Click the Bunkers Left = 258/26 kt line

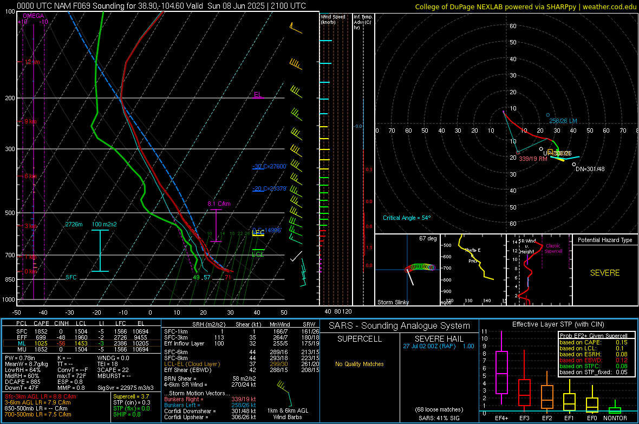pos(210,405)
